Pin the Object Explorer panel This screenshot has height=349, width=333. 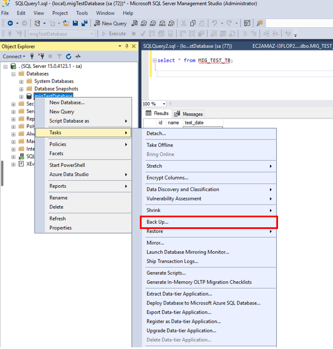[127, 46]
